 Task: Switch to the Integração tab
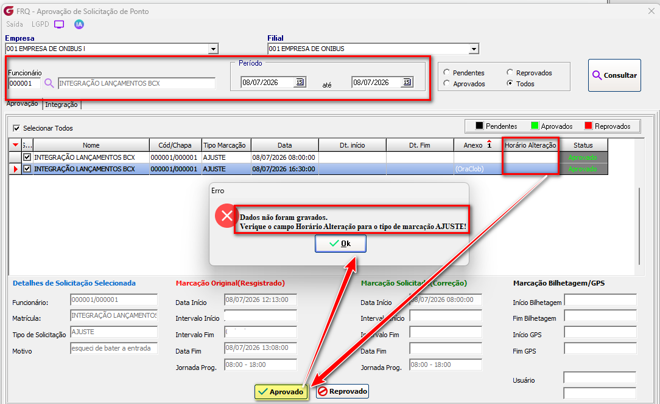61,104
